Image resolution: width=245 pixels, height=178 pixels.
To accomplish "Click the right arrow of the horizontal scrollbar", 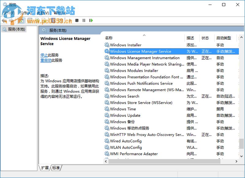I will coord(236,161).
